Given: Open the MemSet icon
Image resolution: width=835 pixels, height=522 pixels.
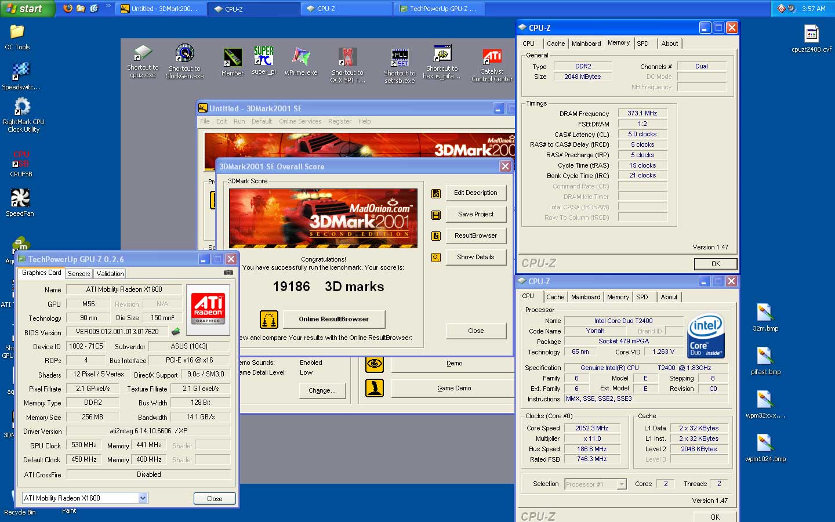Looking at the screenshot, I should (x=233, y=57).
